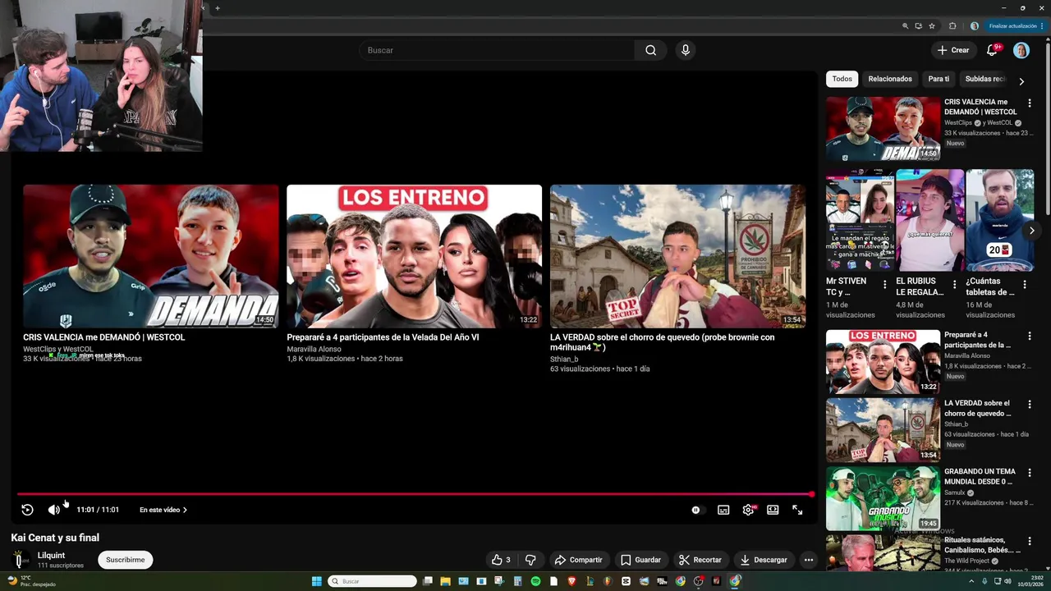
Task: Open more actions ellipsis below video
Action: (x=808, y=560)
